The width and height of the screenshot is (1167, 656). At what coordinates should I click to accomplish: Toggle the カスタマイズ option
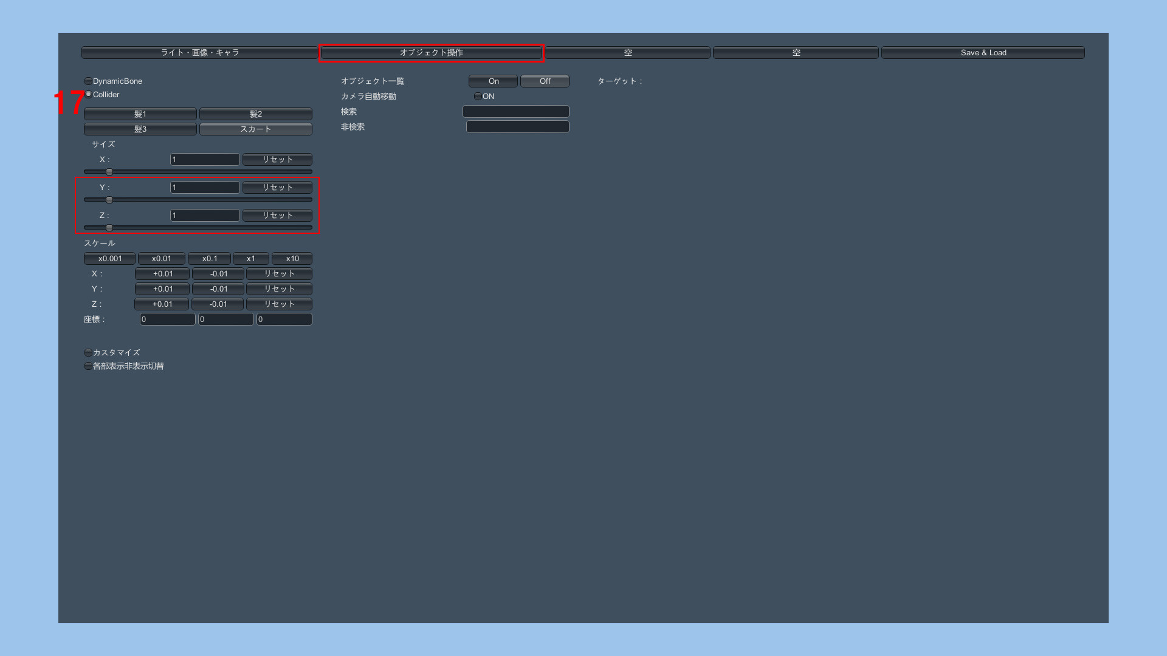(89, 353)
